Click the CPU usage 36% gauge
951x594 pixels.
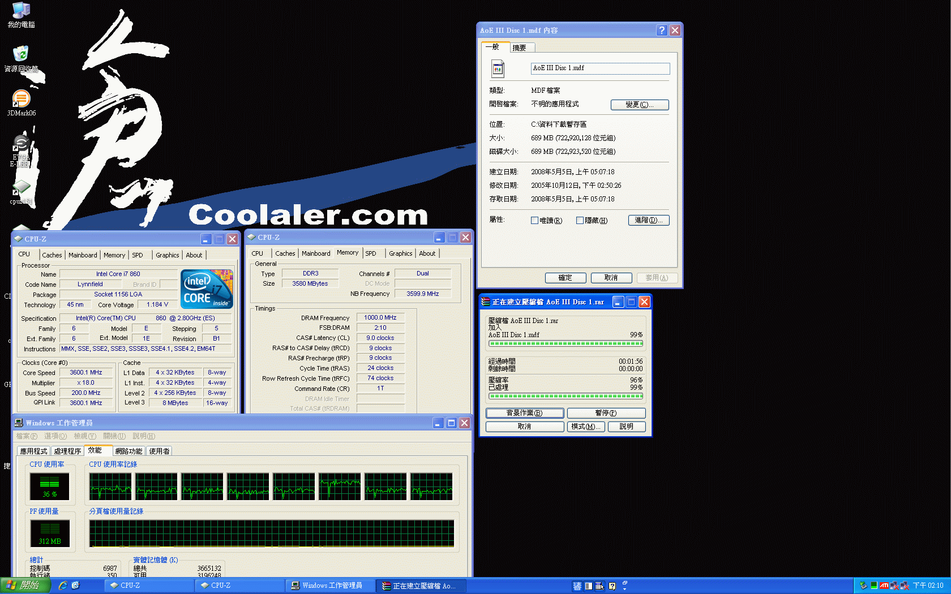tap(50, 487)
